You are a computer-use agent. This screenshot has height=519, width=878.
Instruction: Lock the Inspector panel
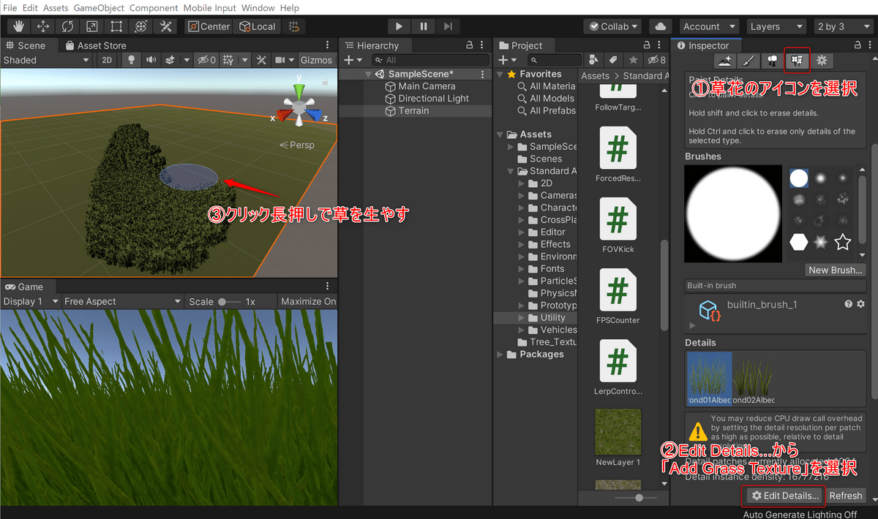point(858,45)
